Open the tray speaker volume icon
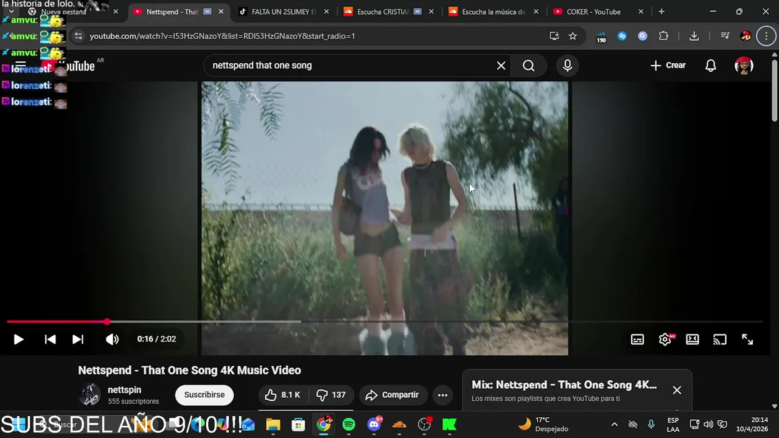 [x=708, y=425]
